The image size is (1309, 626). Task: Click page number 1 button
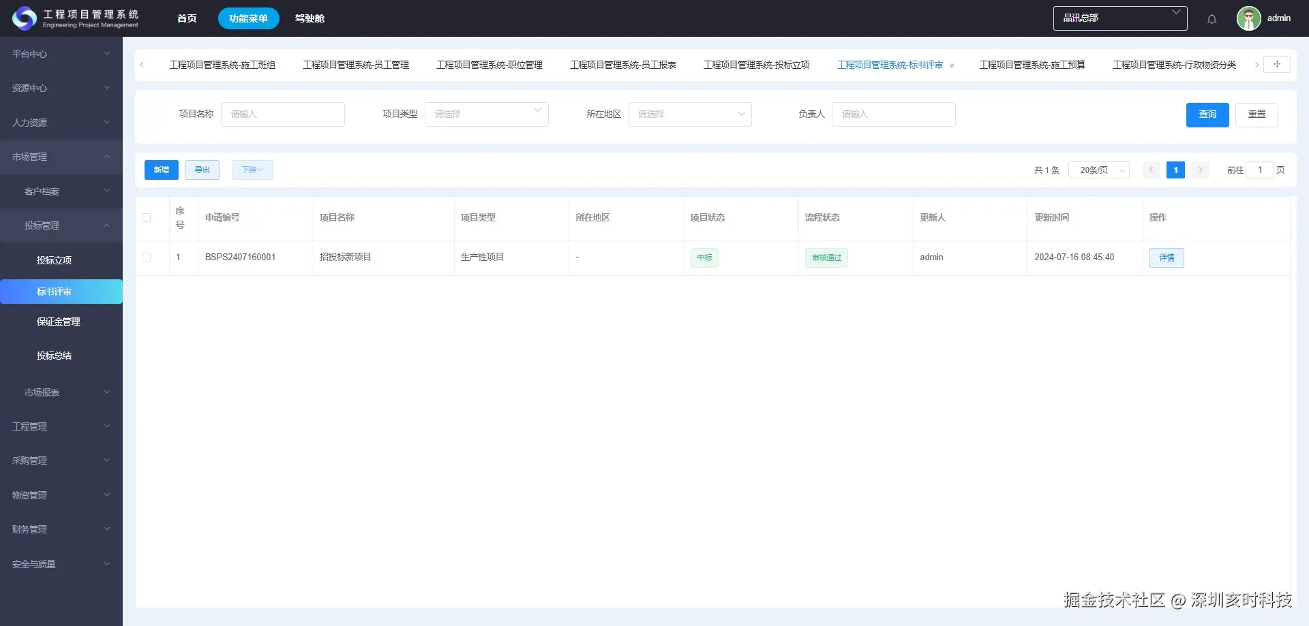pos(1175,170)
